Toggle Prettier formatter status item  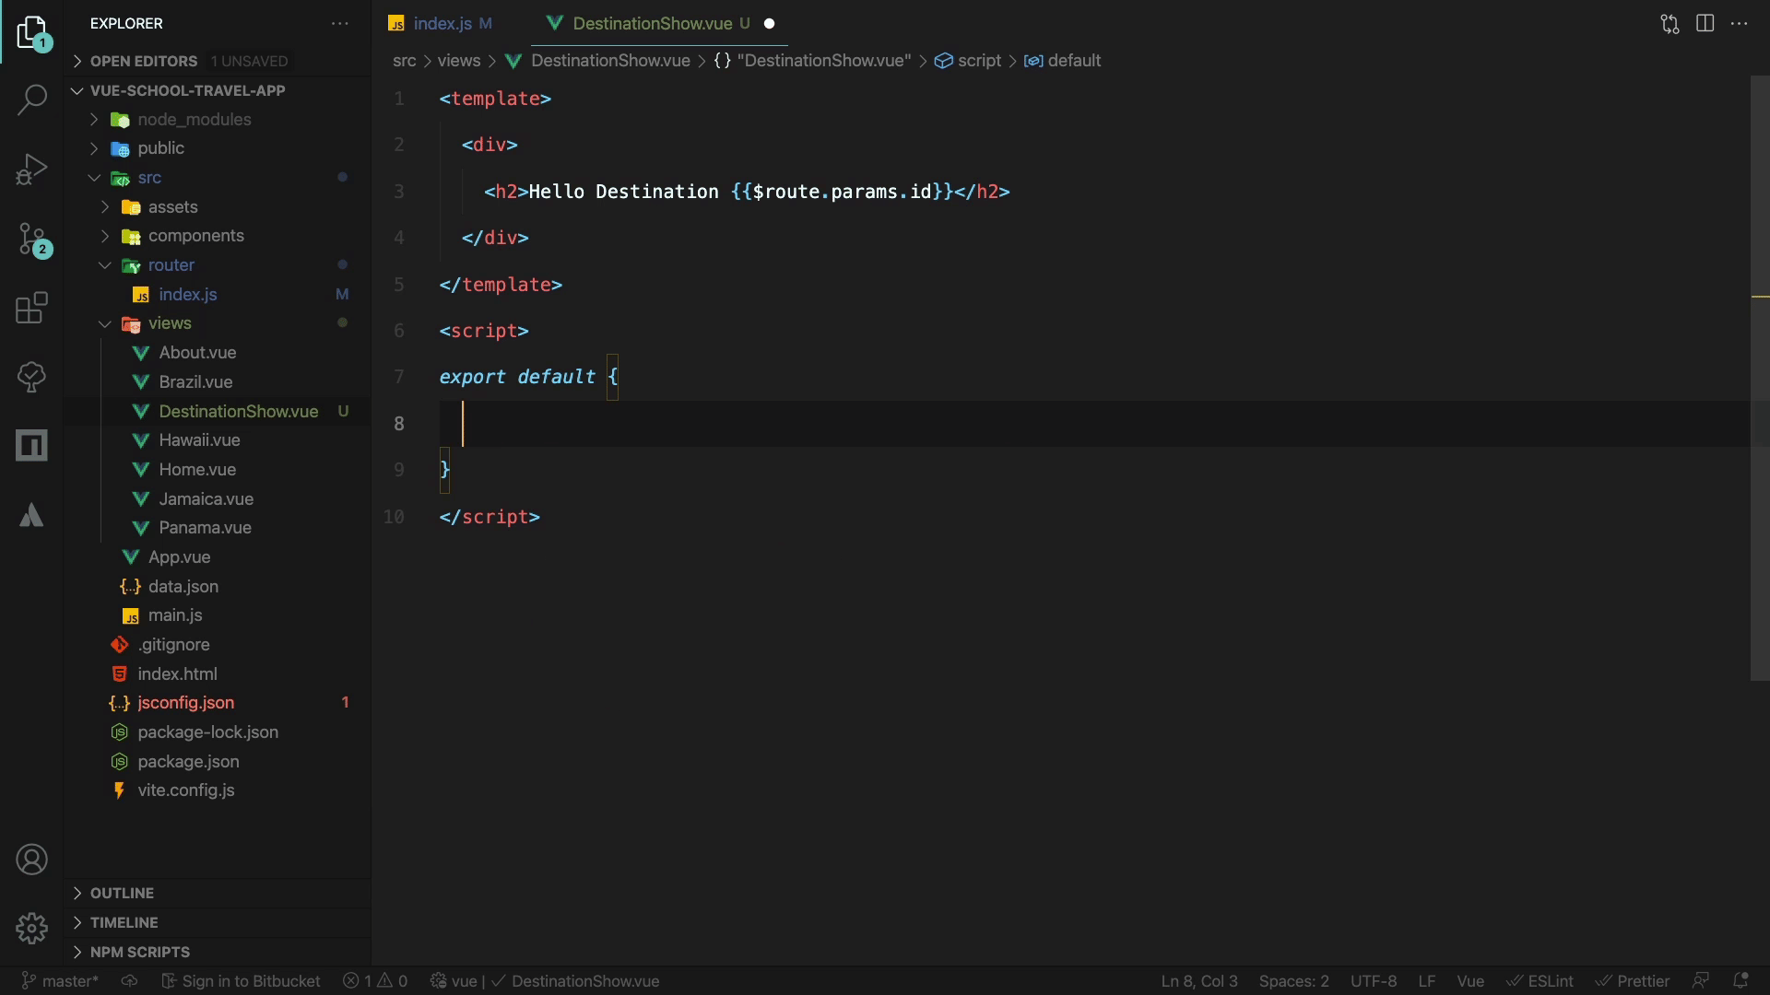[x=1633, y=981]
